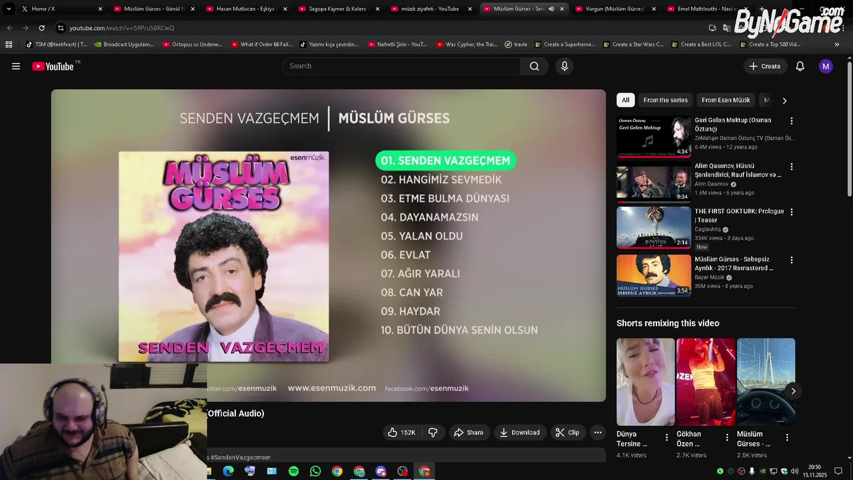Open the #SendenVazgecmem hashtag link

coord(241,457)
